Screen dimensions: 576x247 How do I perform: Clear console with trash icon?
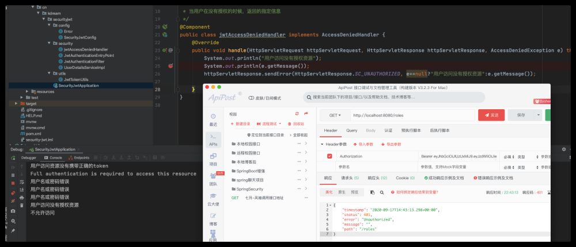coord(22,205)
